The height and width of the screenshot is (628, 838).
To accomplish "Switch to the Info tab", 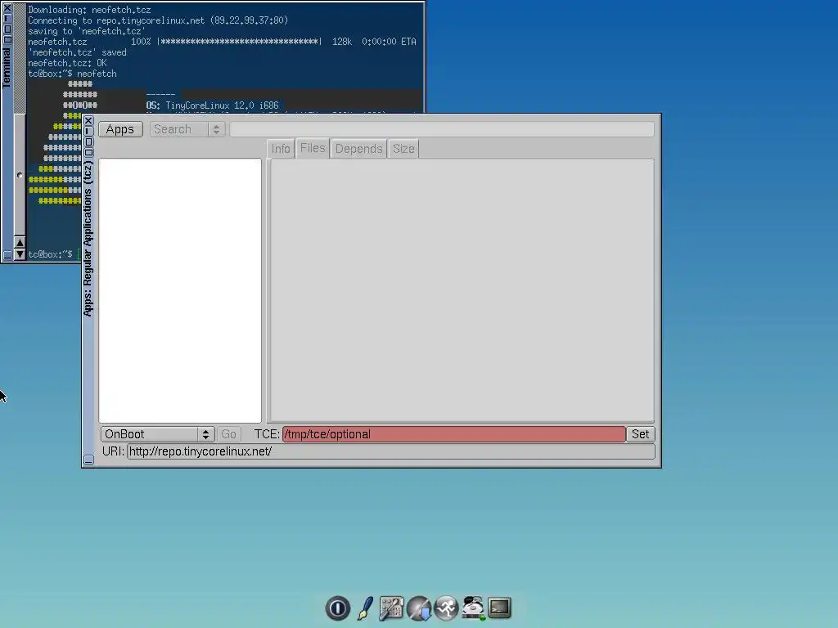I will [281, 149].
